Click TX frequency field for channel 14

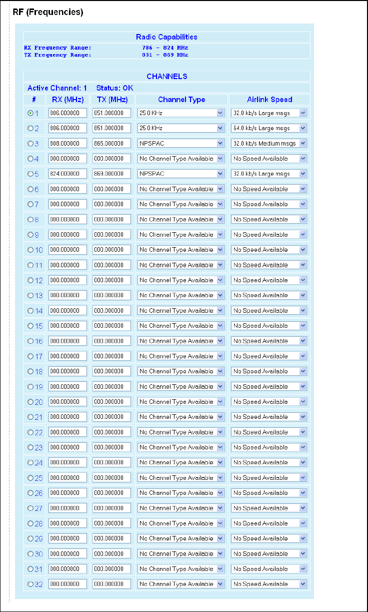(111, 311)
